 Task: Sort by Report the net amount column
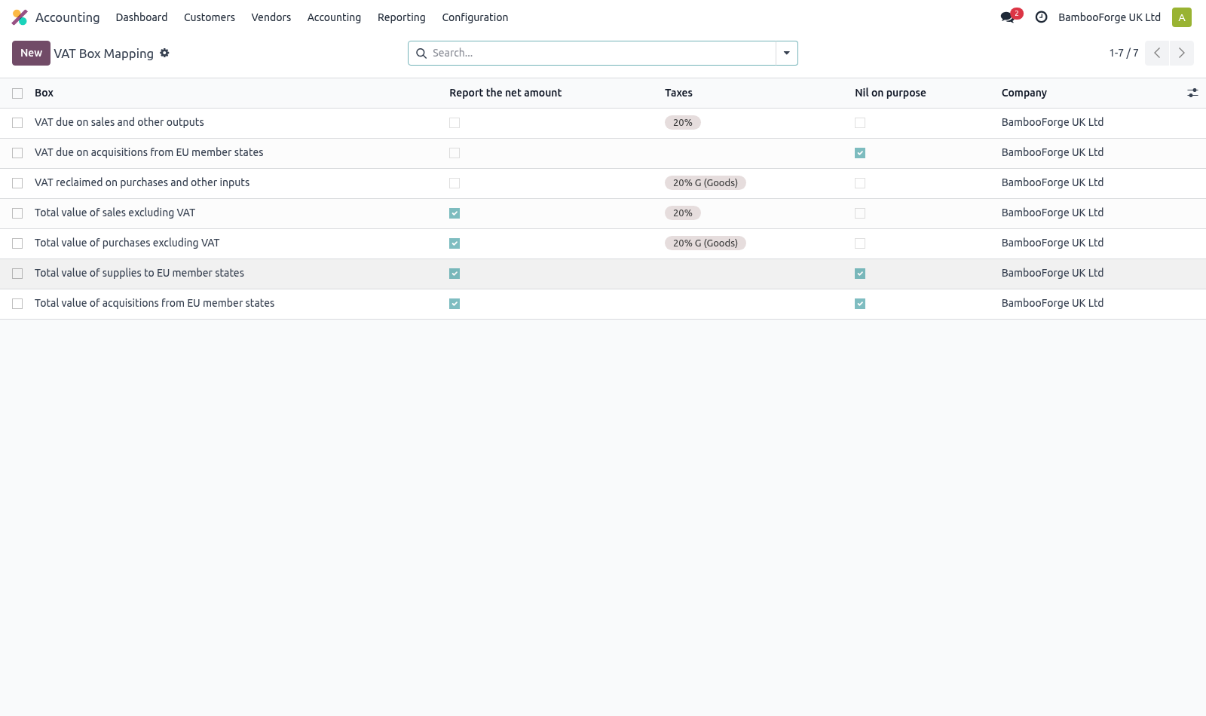pyautogui.click(x=505, y=93)
